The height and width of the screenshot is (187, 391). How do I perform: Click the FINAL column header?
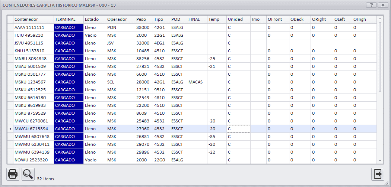pos(197,19)
